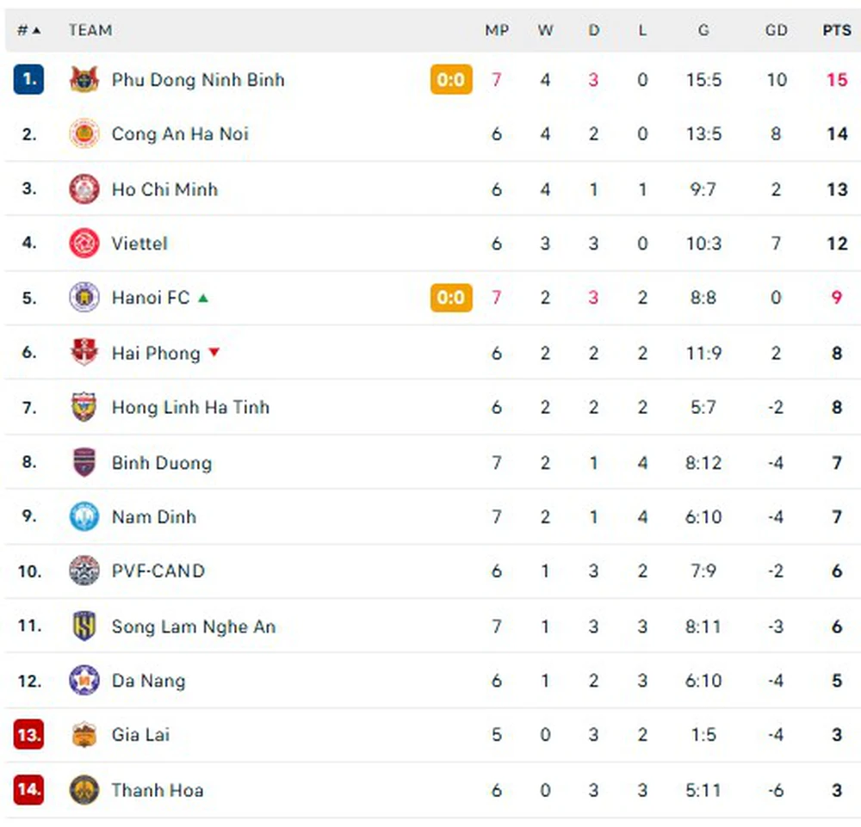Screen dimensions: 861x827
Task: Click the Hanoi FC club crest
Action: 84,299
